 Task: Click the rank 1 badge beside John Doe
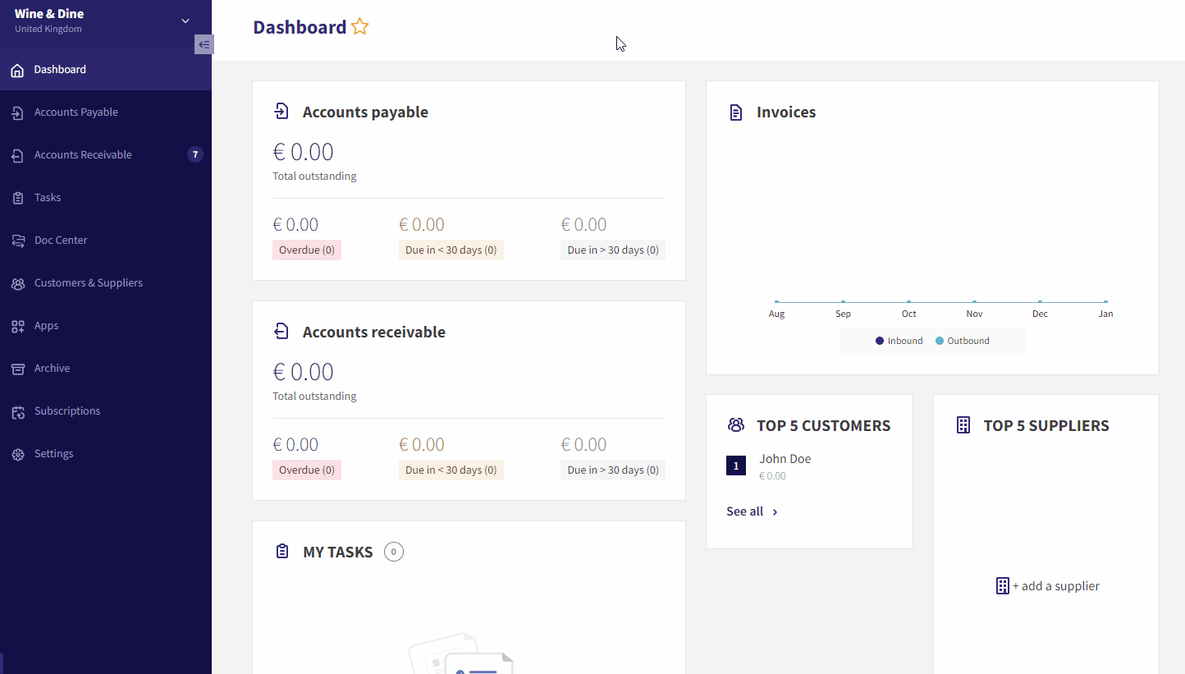736,466
